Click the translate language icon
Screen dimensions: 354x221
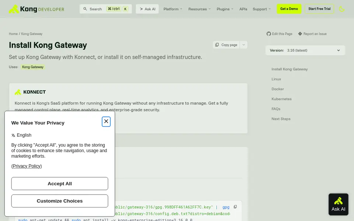click(x=13, y=135)
